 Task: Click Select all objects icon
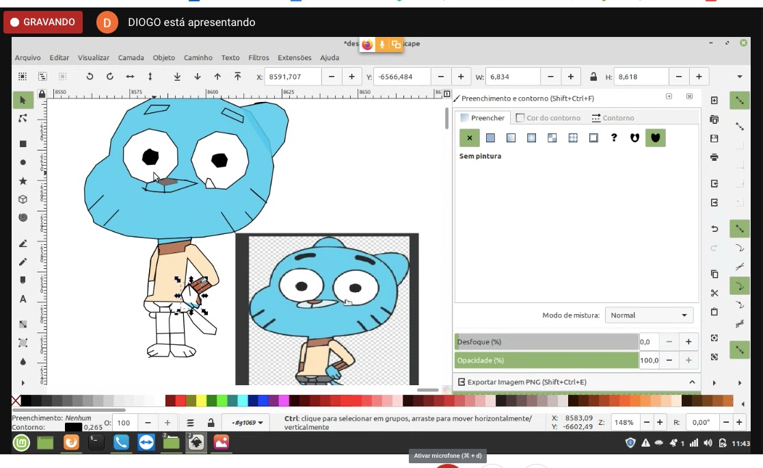point(23,77)
